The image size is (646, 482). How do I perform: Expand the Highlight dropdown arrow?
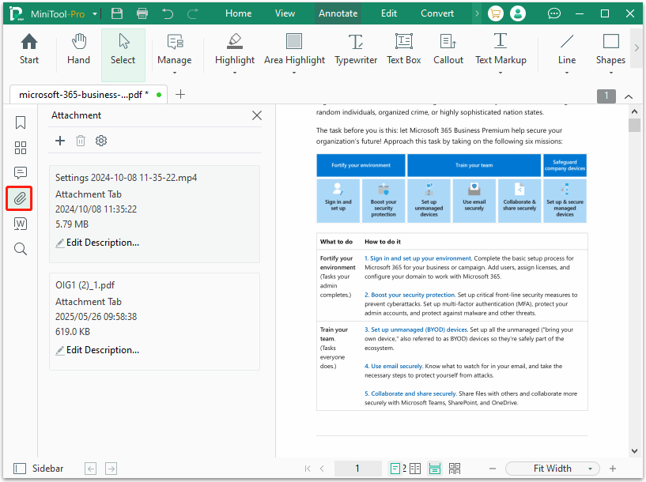click(x=235, y=73)
